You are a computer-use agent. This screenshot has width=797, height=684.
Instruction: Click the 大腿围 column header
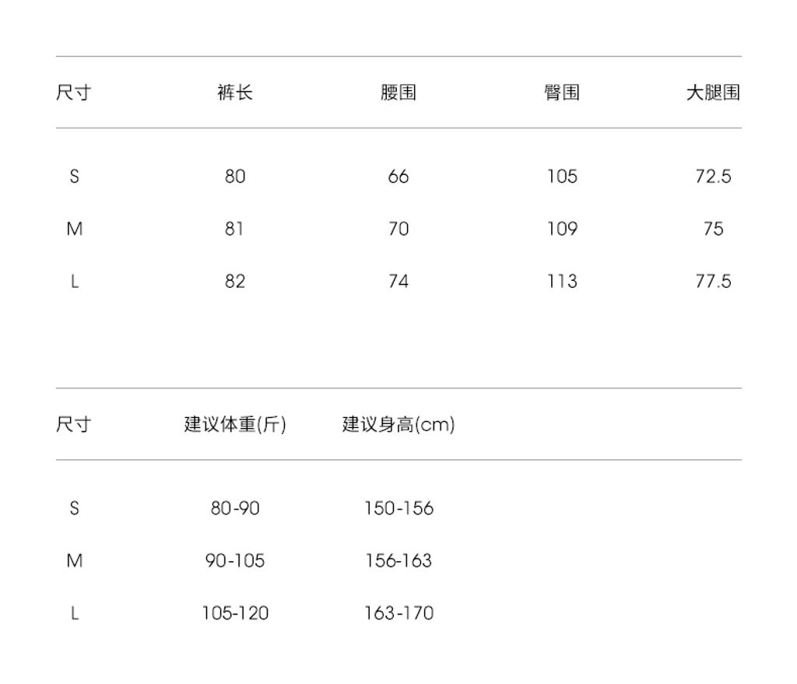(x=712, y=93)
